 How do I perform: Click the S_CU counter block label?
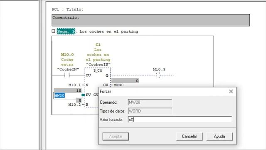[98, 70]
